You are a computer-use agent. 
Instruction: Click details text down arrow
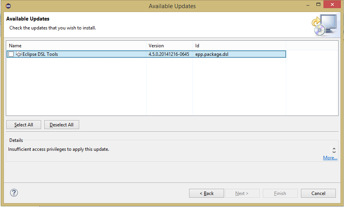click(334, 152)
